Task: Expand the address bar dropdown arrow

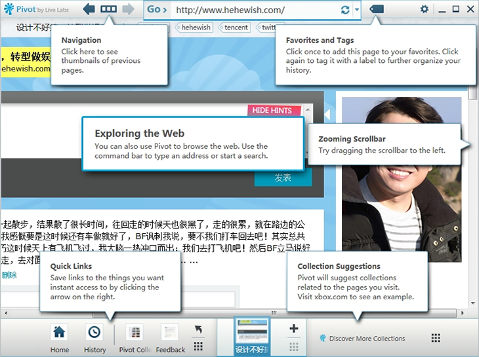Action: (x=357, y=10)
